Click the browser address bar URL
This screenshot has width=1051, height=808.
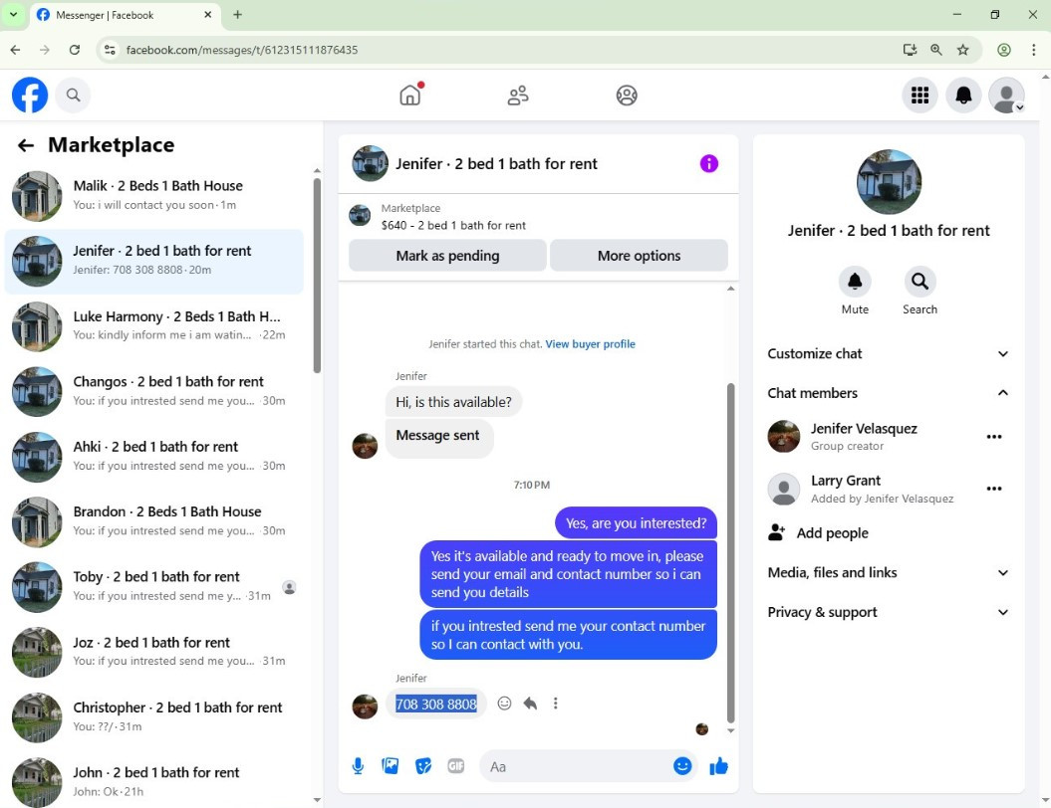pyautogui.click(x=242, y=50)
